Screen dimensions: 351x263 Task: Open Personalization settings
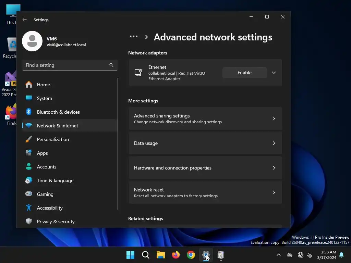tap(70, 139)
